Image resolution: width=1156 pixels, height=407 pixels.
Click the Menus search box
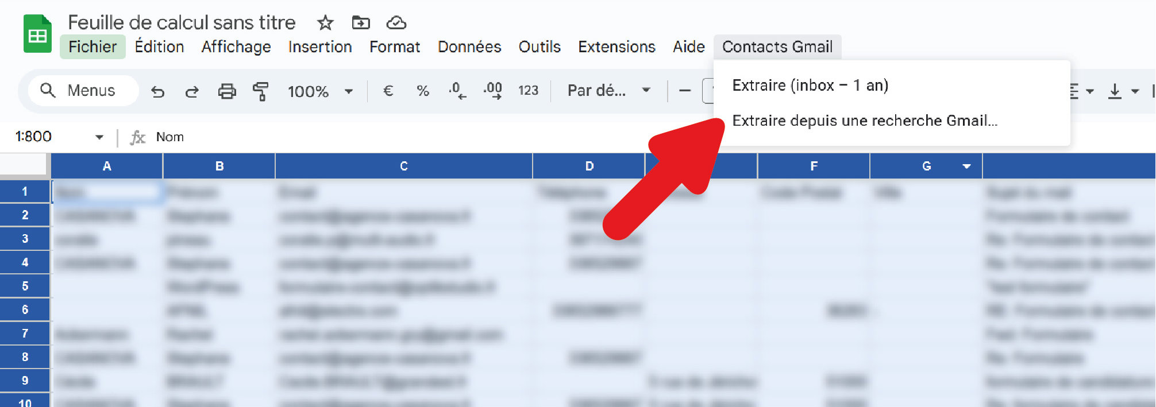pyautogui.click(x=83, y=91)
